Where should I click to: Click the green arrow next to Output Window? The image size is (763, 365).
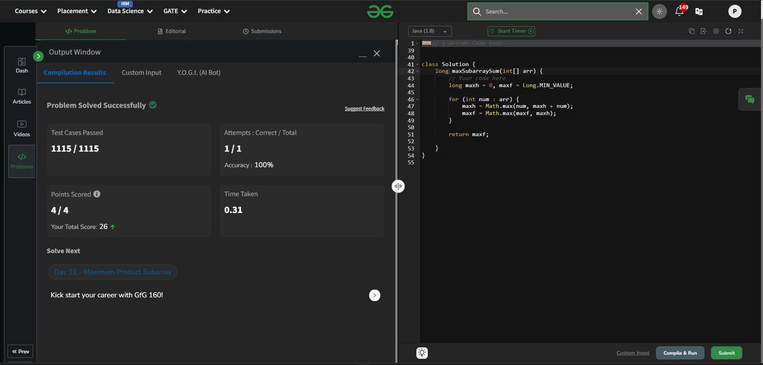[38, 56]
